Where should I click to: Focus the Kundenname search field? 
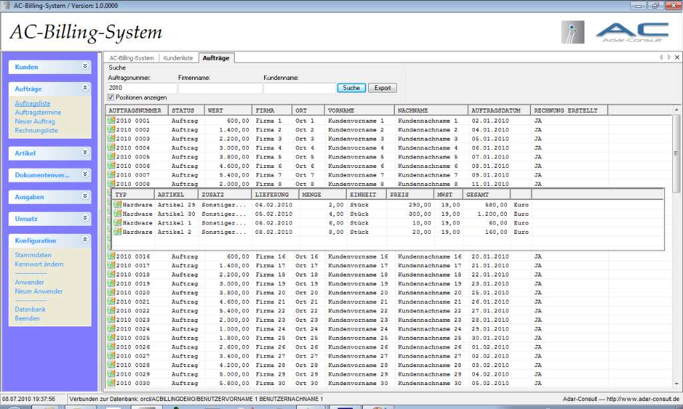(299, 88)
